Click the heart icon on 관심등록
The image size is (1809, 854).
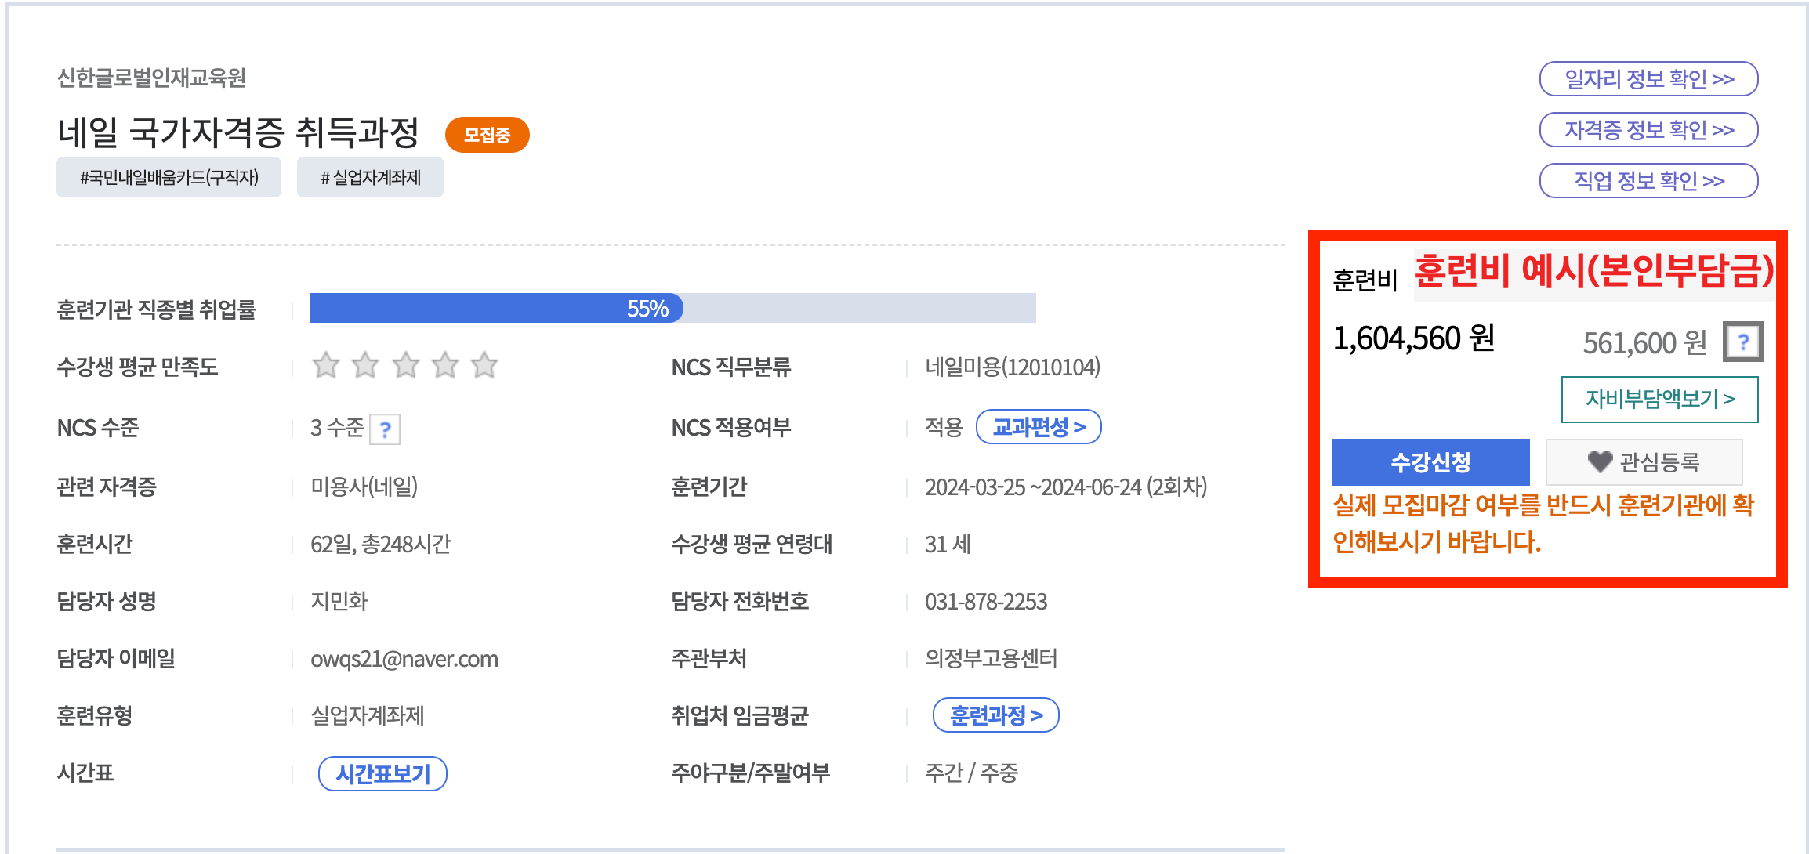tap(1600, 461)
